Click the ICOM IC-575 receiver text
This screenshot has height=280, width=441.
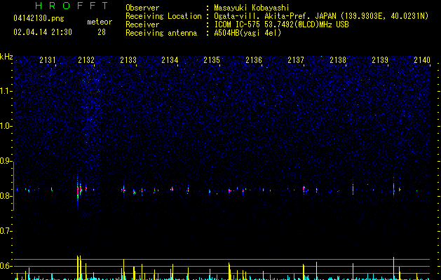tap(281, 24)
